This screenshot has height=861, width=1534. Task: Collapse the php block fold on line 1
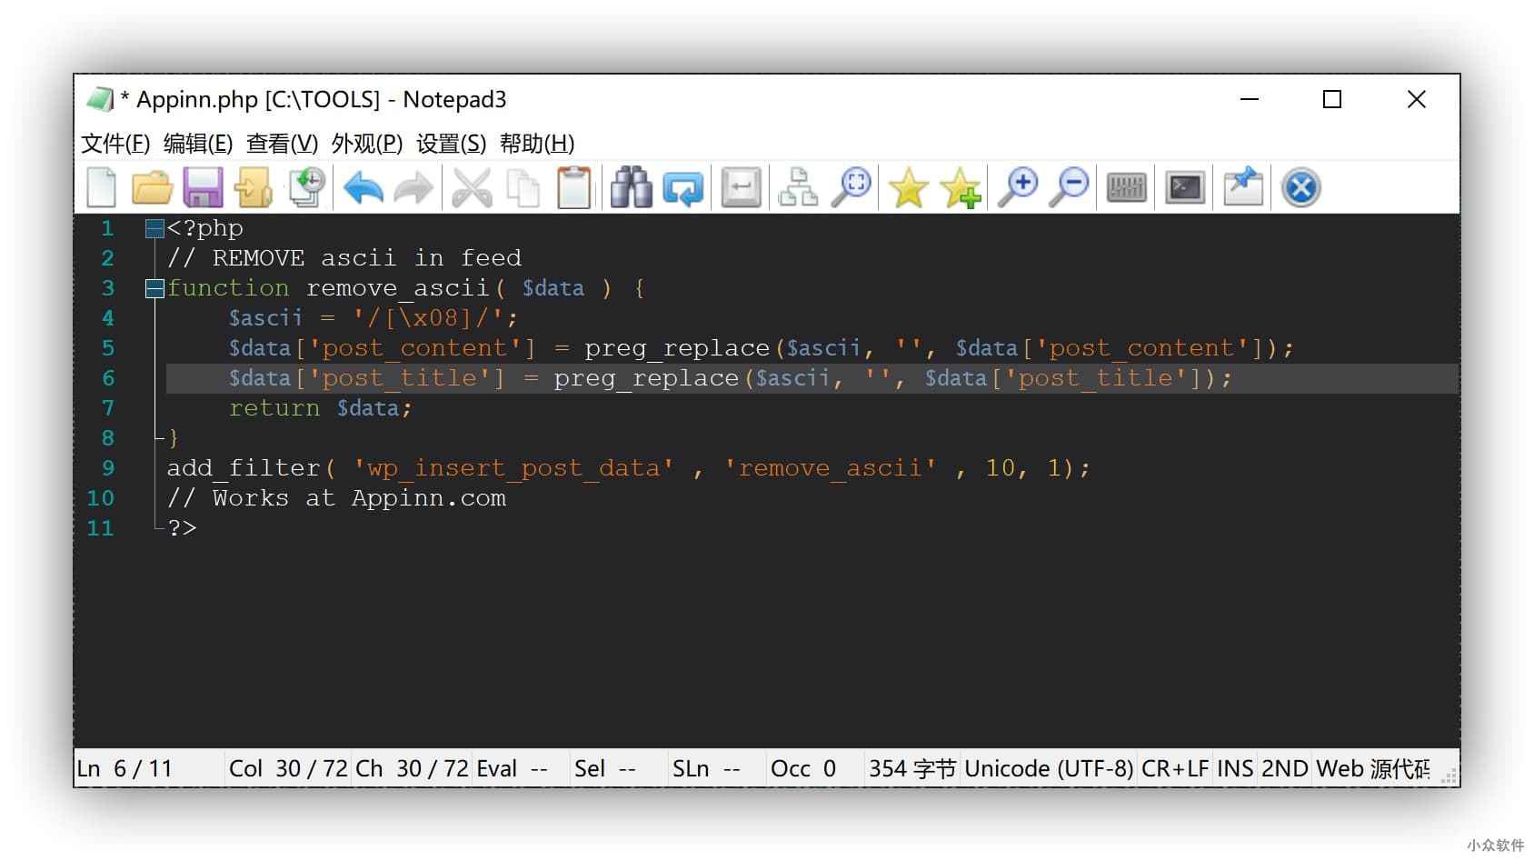pos(154,228)
